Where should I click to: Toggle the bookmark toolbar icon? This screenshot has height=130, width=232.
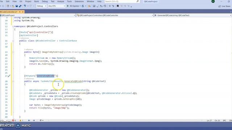click(118, 6)
